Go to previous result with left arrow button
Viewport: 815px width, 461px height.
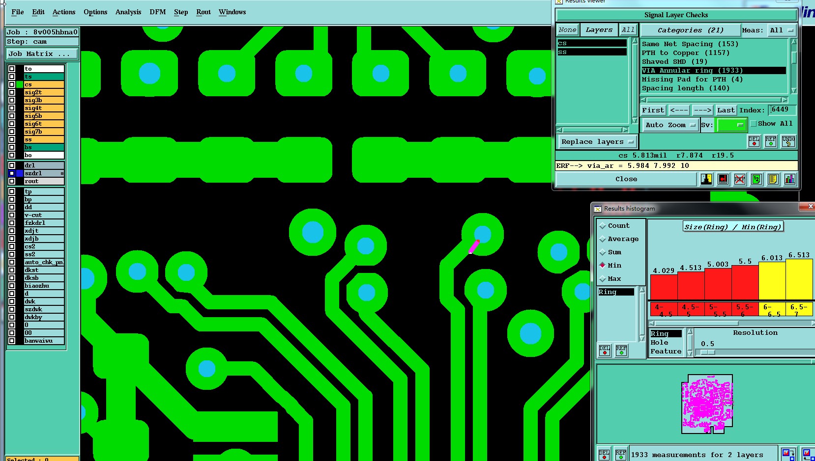coord(679,110)
